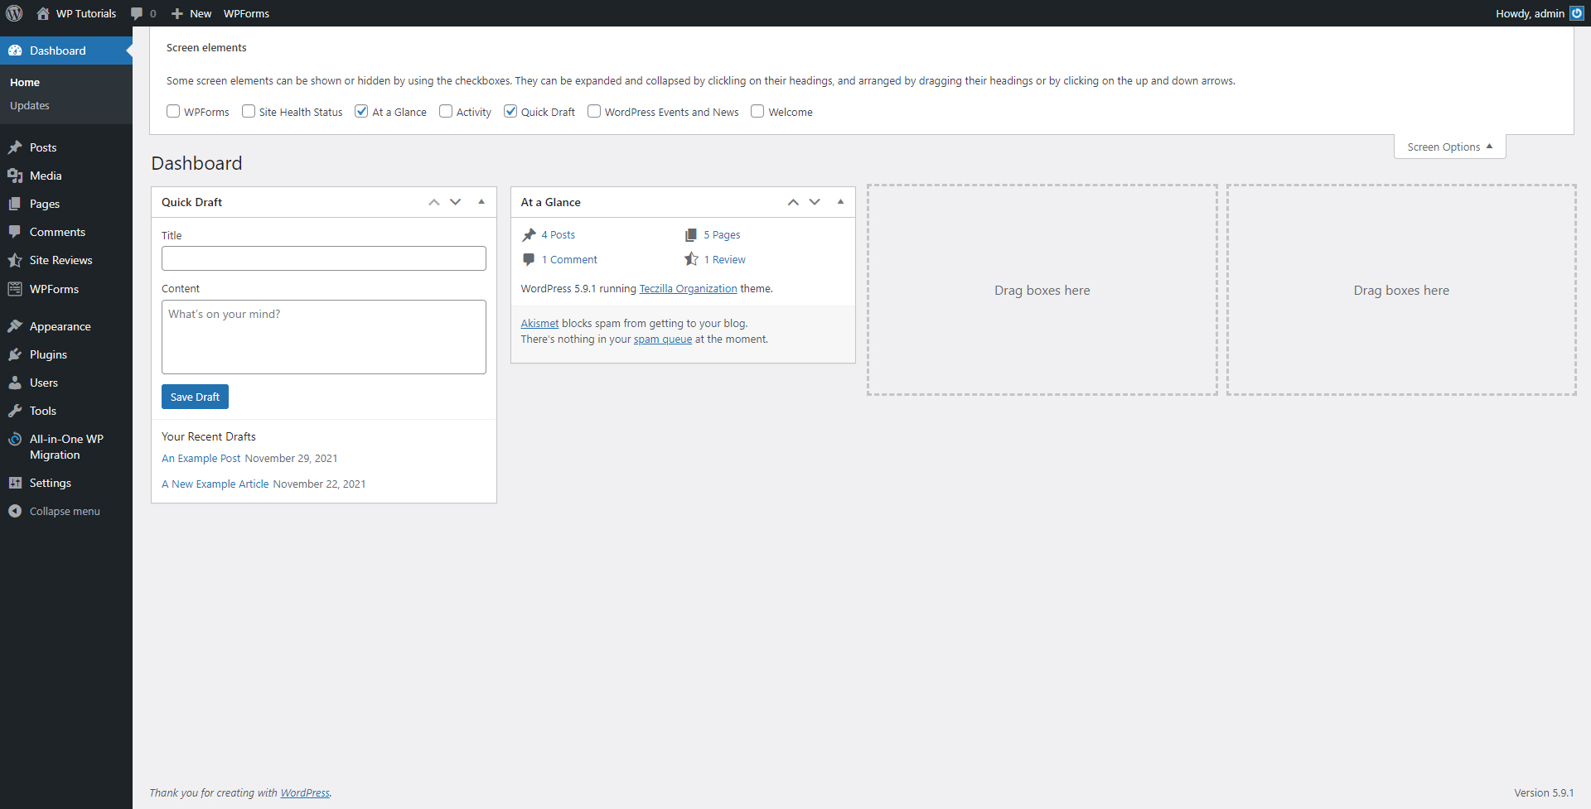Click the Media icon in sidebar

tap(15, 176)
